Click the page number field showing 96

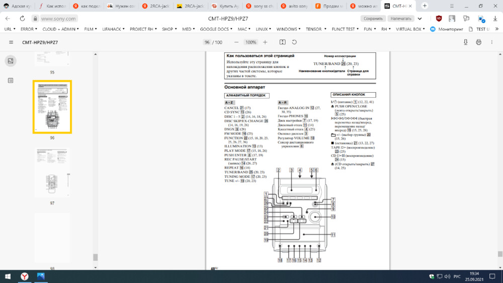click(x=207, y=42)
